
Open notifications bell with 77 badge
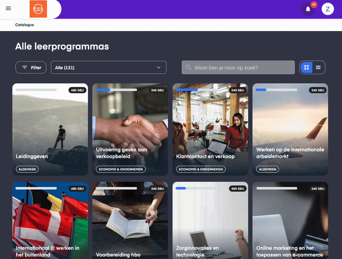(308, 9)
